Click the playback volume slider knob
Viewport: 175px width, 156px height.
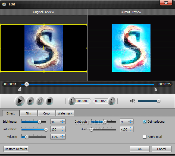158,101
